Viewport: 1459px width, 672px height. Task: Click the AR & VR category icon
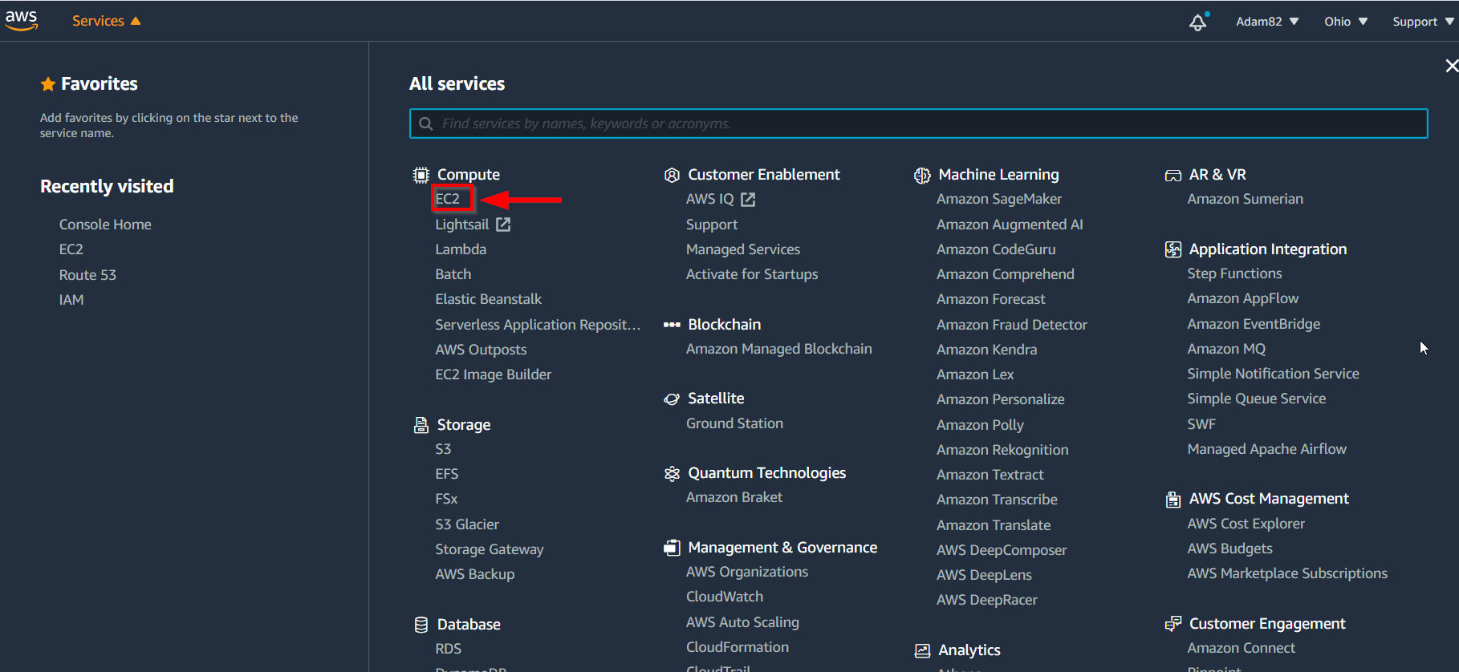(x=1173, y=176)
